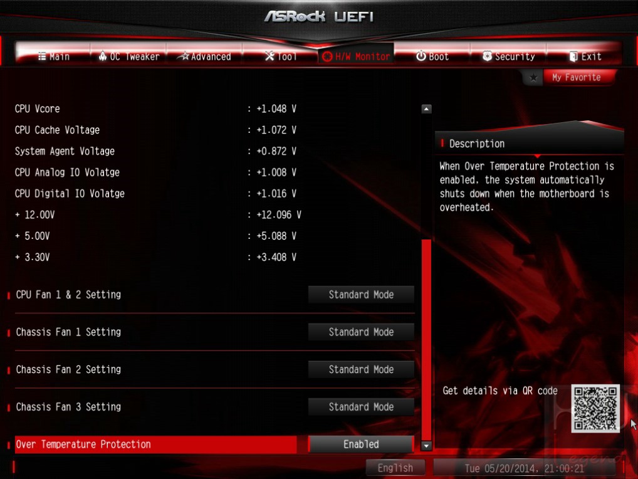This screenshot has height=479, width=638.
Task: Change Chassis Fan 1 Setting mode
Action: tap(361, 332)
